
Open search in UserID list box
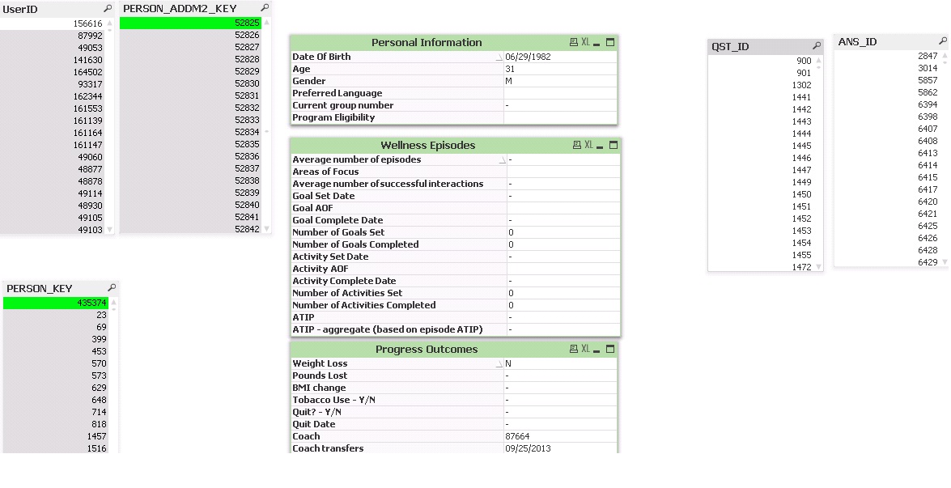pyautogui.click(x=108, y=8)
